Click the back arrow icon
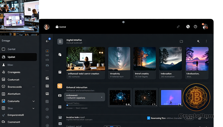This screenshot has width=223, height=127. pyautogui.click(x=47, y=41)
